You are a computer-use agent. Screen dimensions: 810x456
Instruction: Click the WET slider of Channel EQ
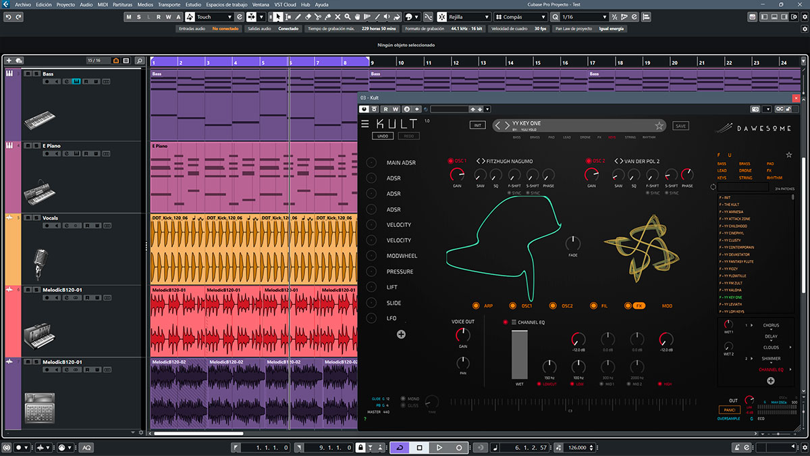519,355
